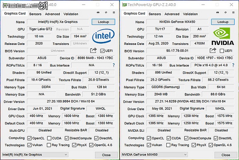Toggle the DirectML checkbox in NVIDIA window

[216, 138]
